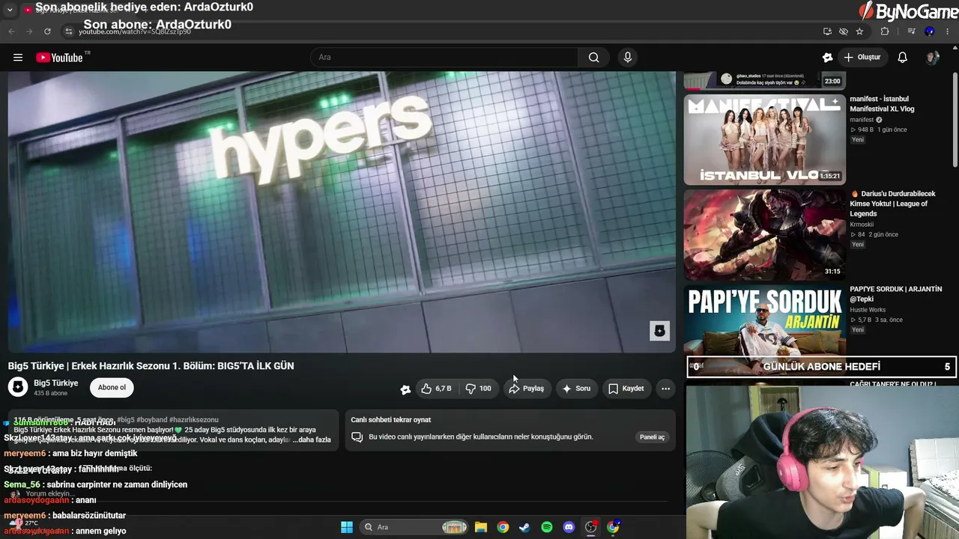The image size is (959, 539).
Task: Open the Big5 Türkiye channel name link
Action: point(56,383)
